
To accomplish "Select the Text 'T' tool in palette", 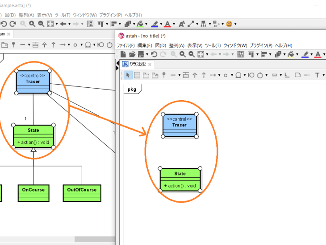I will 317,75.
